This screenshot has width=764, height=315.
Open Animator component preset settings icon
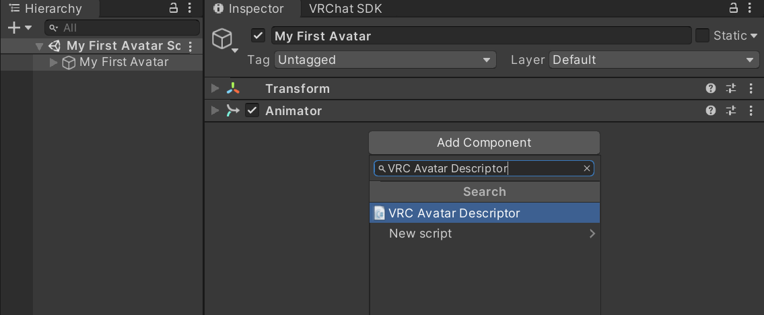[x=731, y=111]
